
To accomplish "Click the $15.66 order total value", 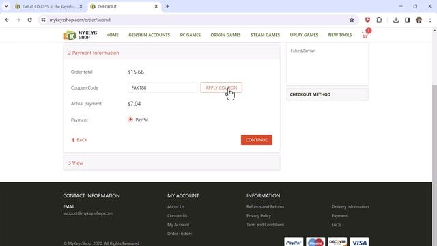I will [x=136, y=72].
